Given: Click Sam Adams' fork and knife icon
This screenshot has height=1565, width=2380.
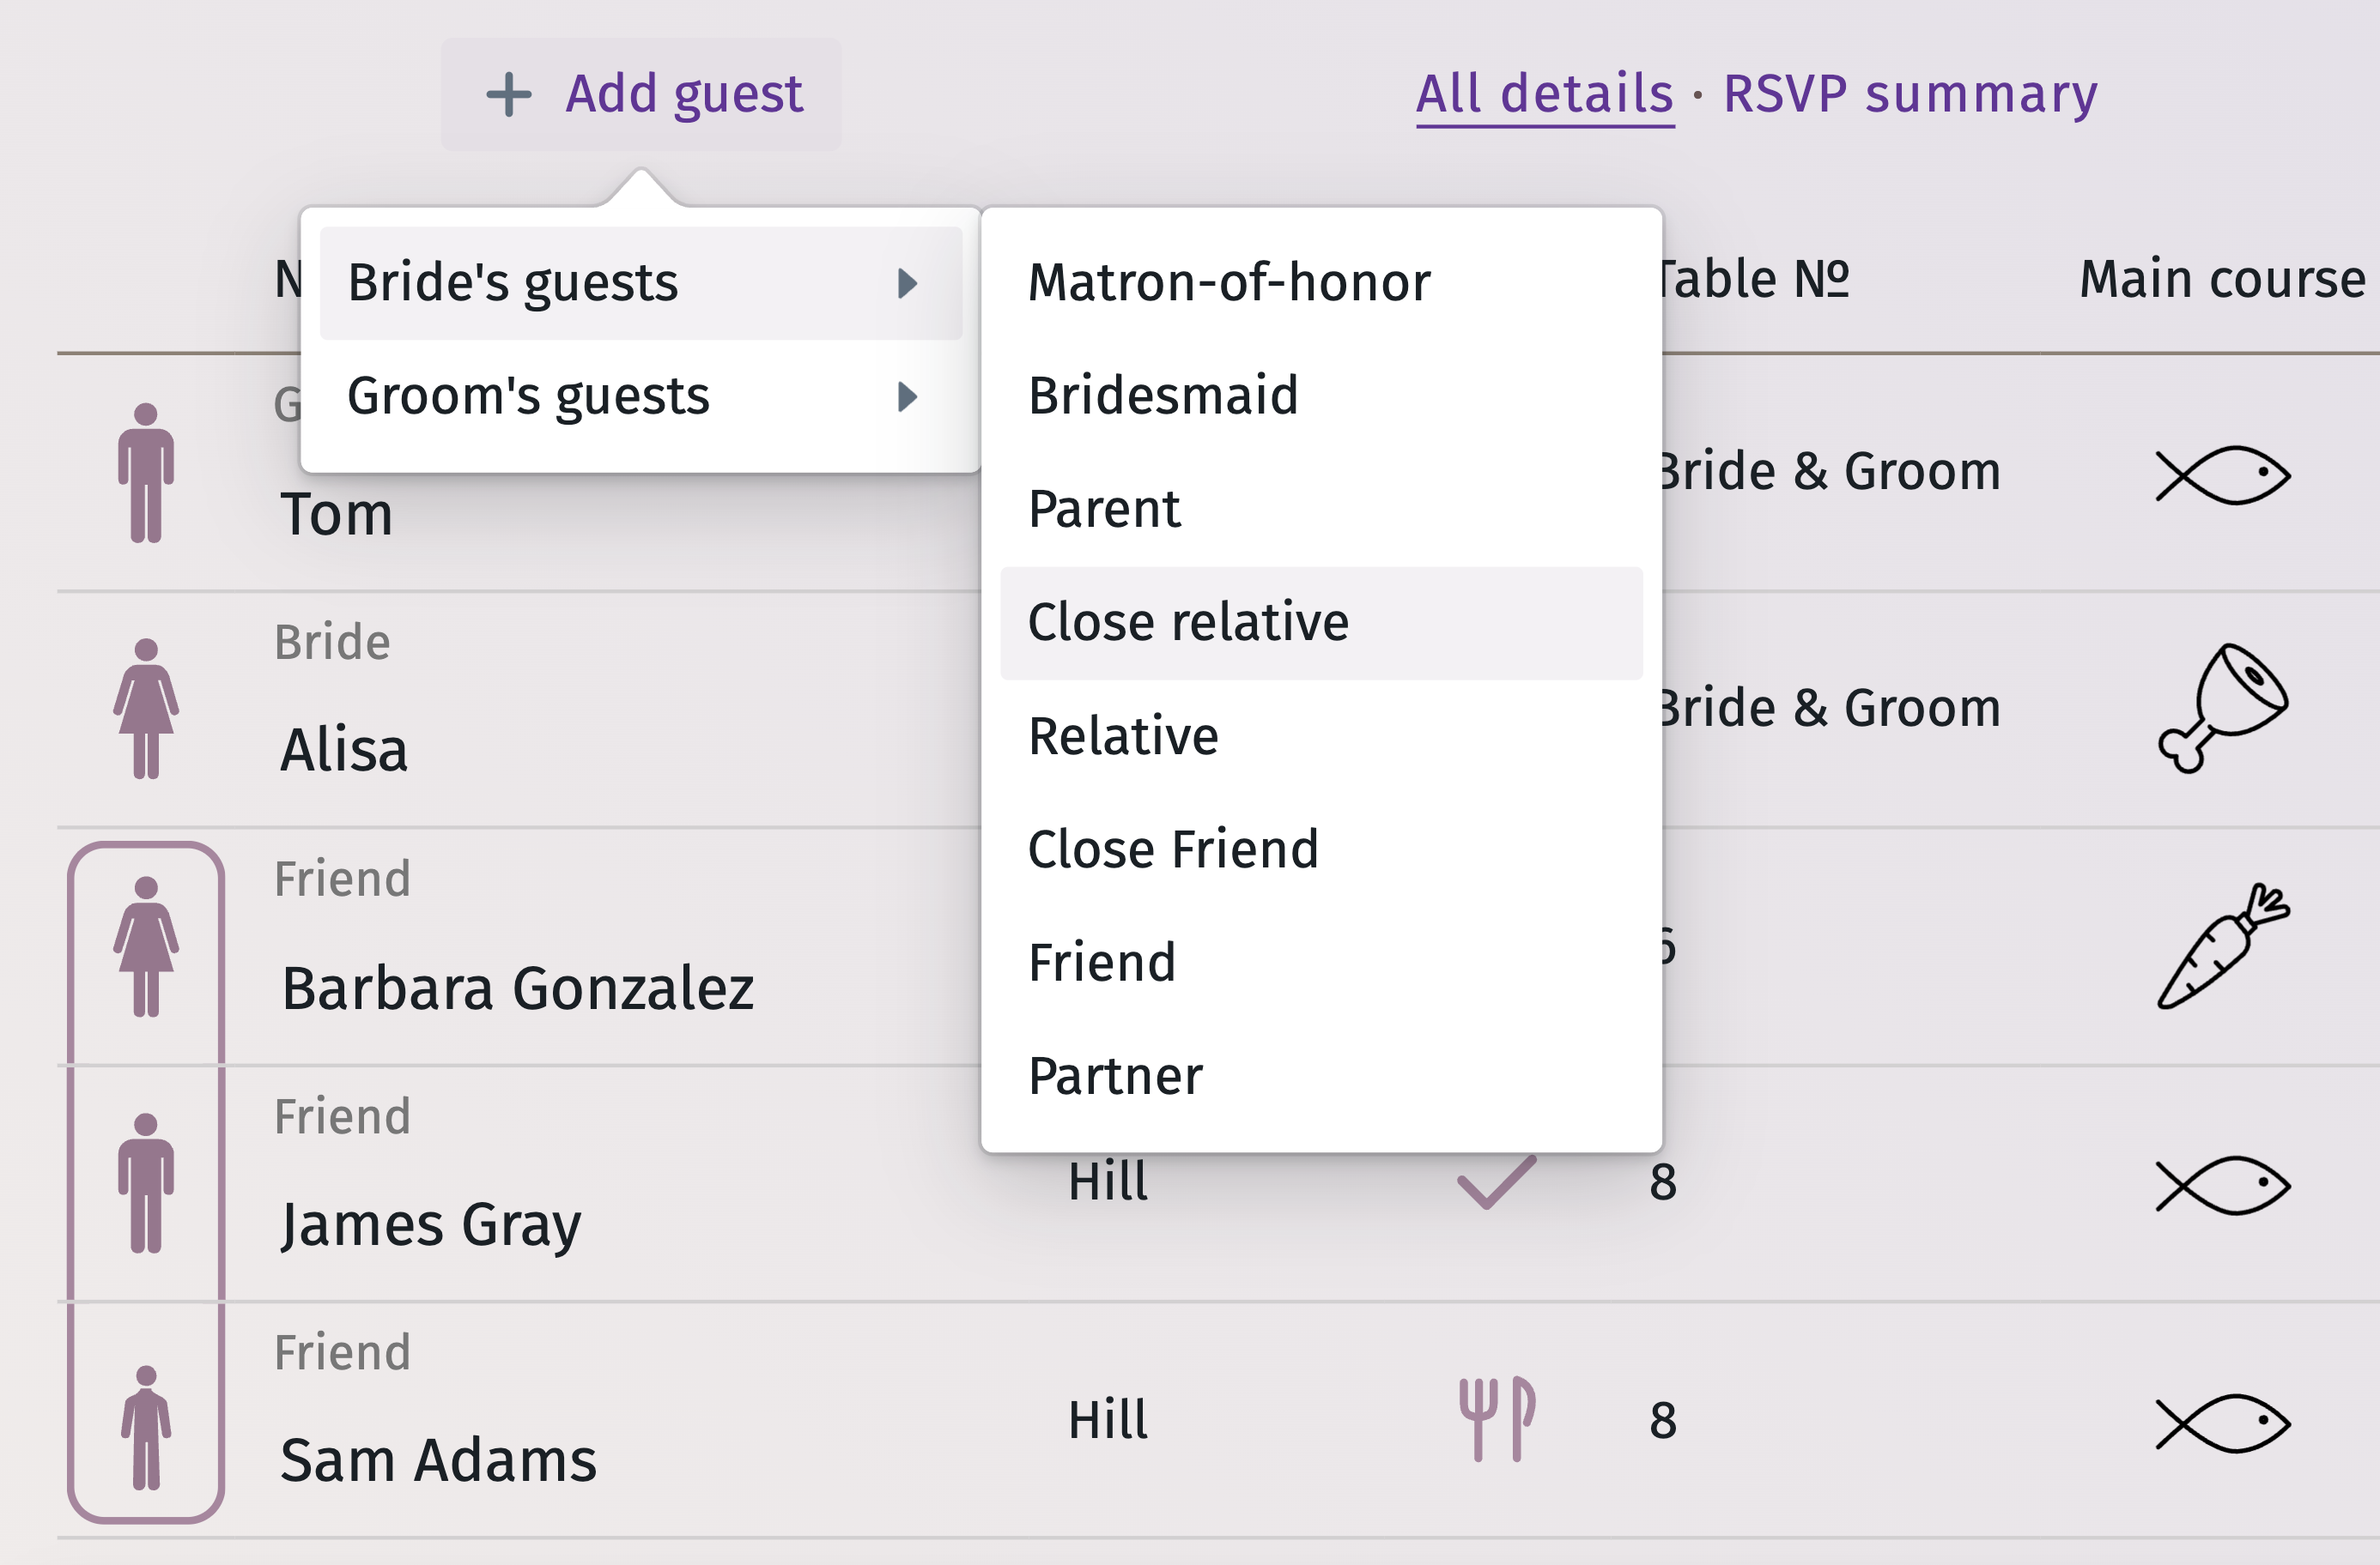Looking at the screenshot, I should tap(1496, 1419).
